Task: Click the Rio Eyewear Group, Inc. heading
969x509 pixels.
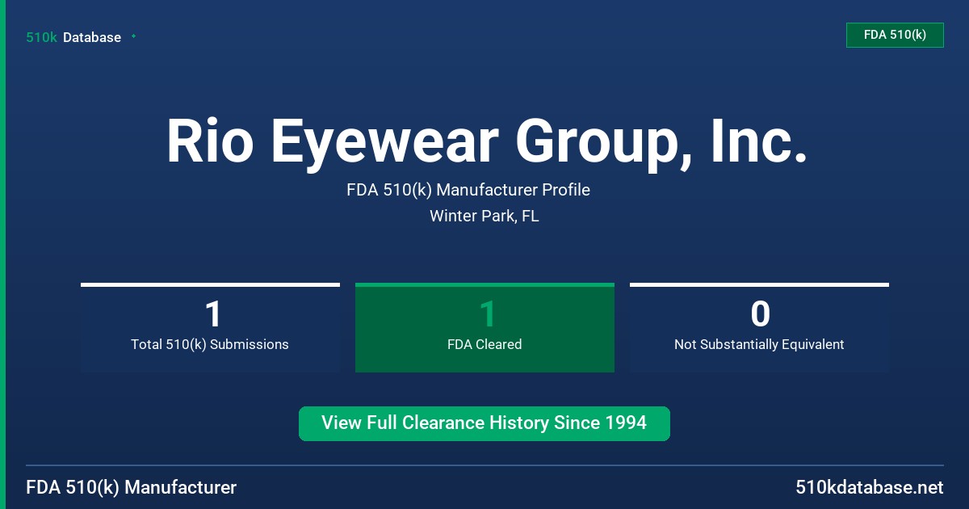Action: click(487, 141)
